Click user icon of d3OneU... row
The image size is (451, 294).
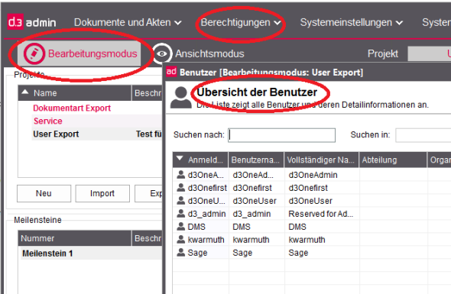tap(180, 200)
